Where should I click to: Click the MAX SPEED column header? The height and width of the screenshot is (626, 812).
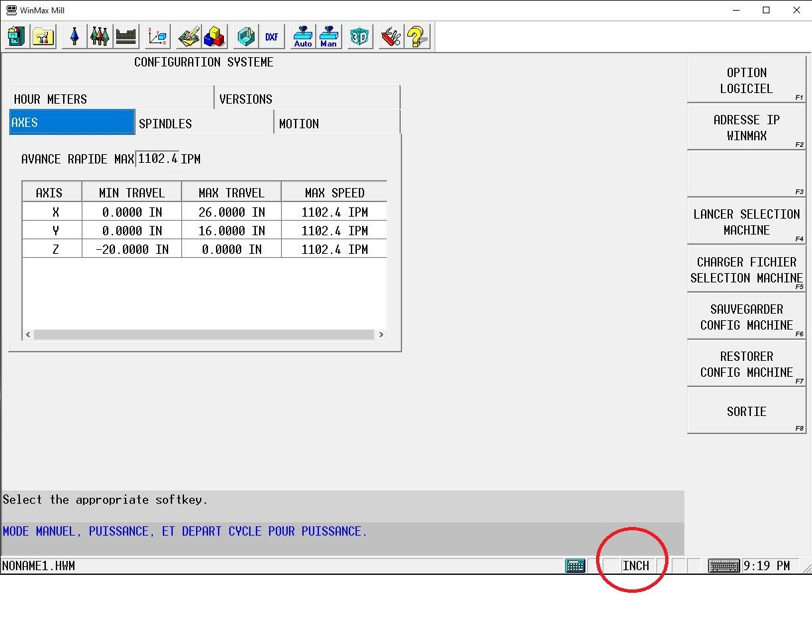click(x=334, y=193)
